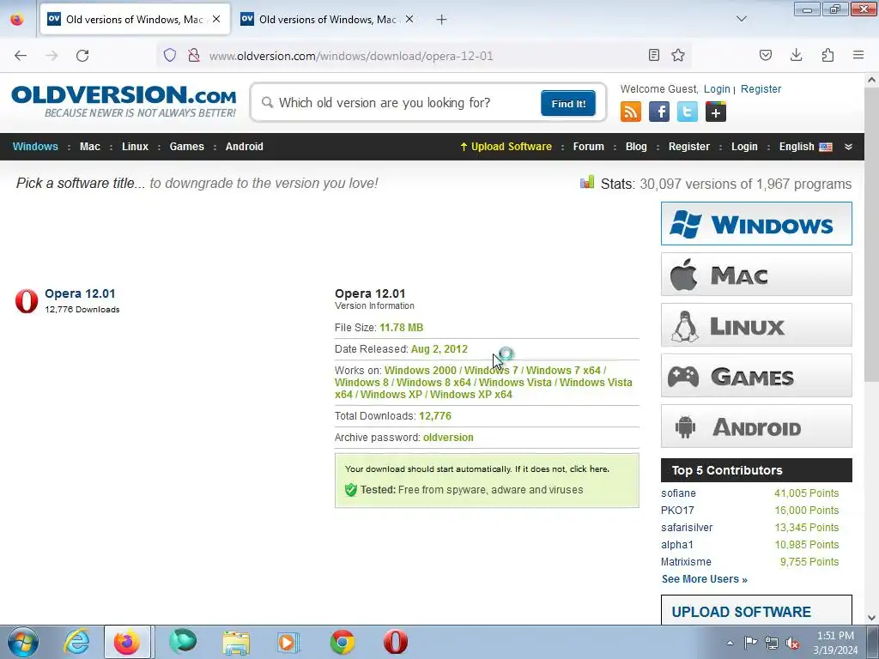Open a new tab with the plus button
Image resolution: width=879 pixels, height=659 pixels.
click(x=442, y=20)
